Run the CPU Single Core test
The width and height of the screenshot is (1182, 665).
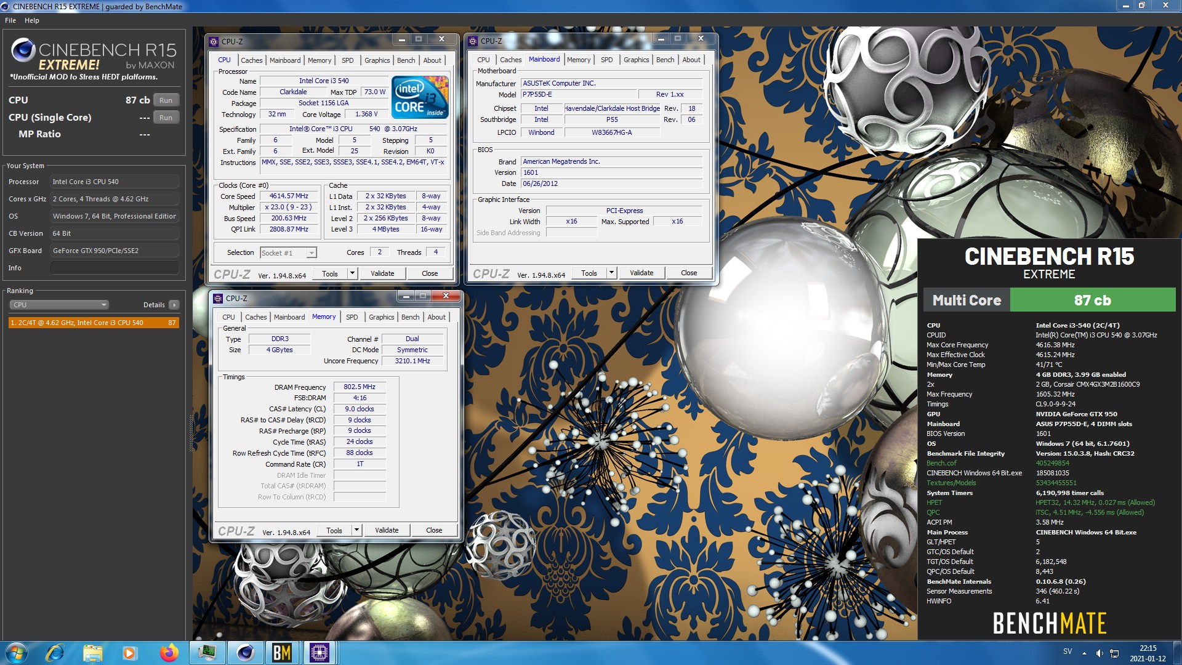click(x=166, y=118)
